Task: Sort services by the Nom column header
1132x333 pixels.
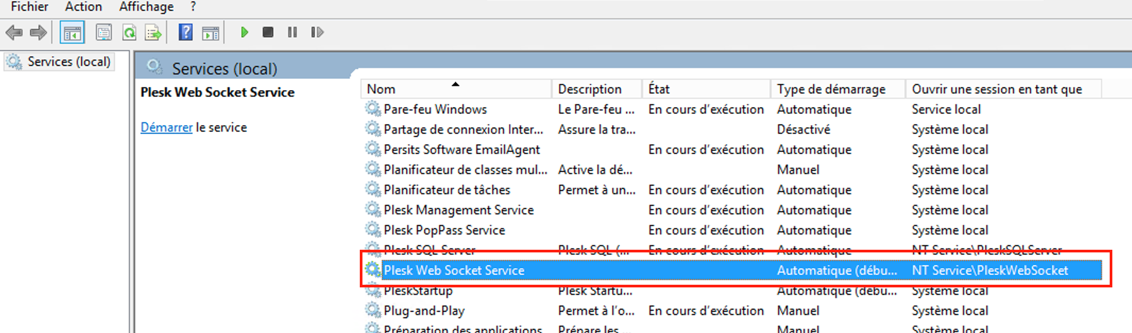Action: click(x=381, y=89)
